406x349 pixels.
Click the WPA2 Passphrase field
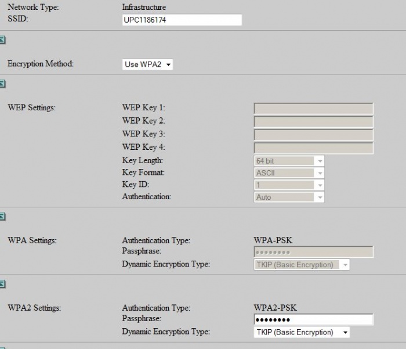pos(313,320)
